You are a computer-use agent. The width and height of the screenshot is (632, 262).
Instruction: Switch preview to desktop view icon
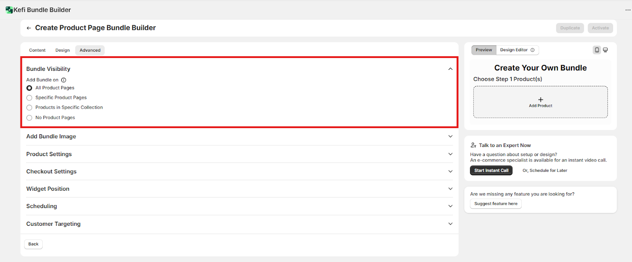pyautogui.click(x=606, y=50)
